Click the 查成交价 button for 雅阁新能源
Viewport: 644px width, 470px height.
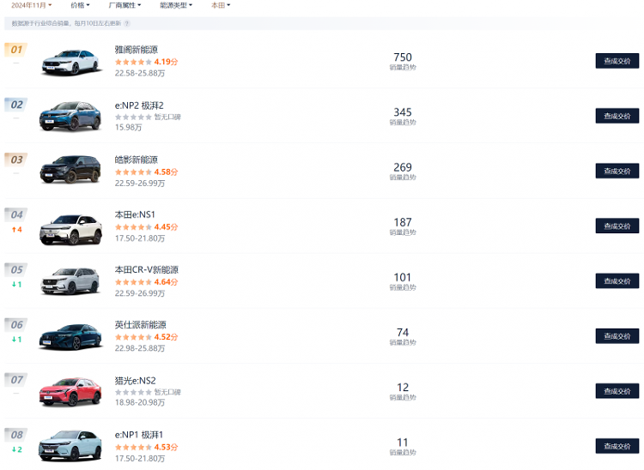tap(617, 61)
